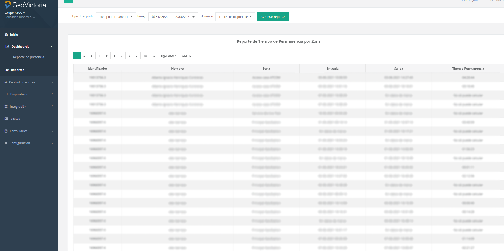Jump to the Última page
This screenshot has width=504, height=251.
[188, 56]
